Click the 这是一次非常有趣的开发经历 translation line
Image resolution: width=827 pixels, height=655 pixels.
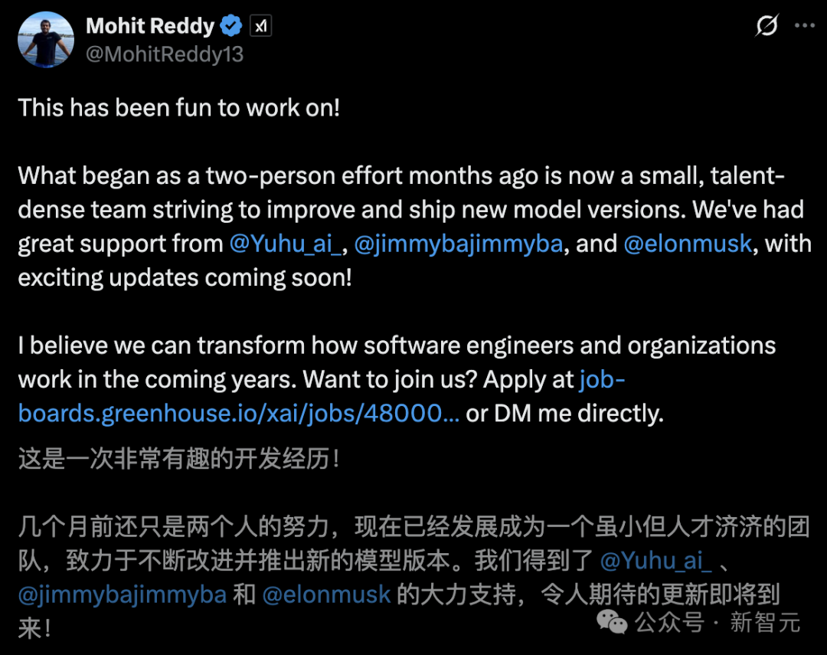178,460
